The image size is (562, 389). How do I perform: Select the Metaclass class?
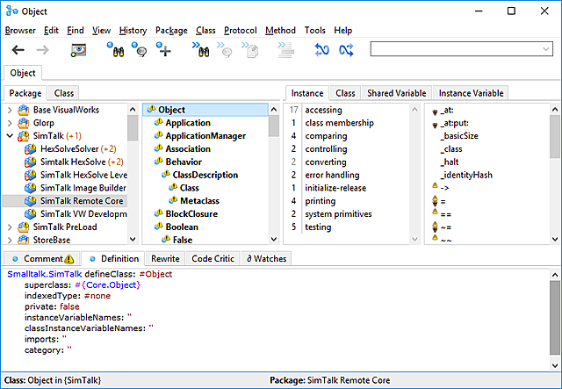coord(199,201)
